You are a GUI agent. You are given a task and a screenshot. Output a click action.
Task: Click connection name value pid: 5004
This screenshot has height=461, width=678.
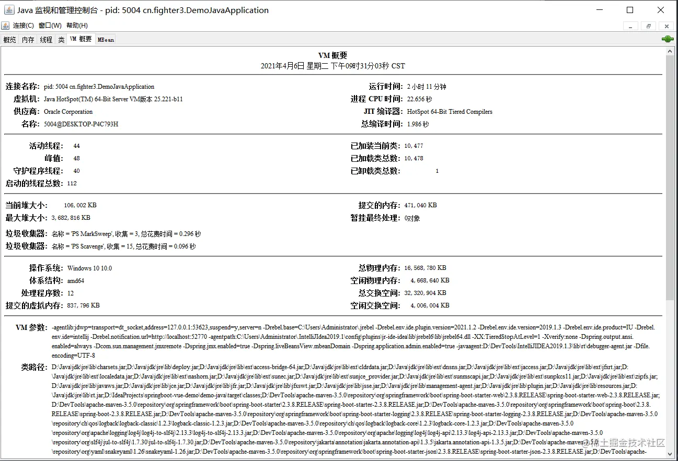(99, 87)
